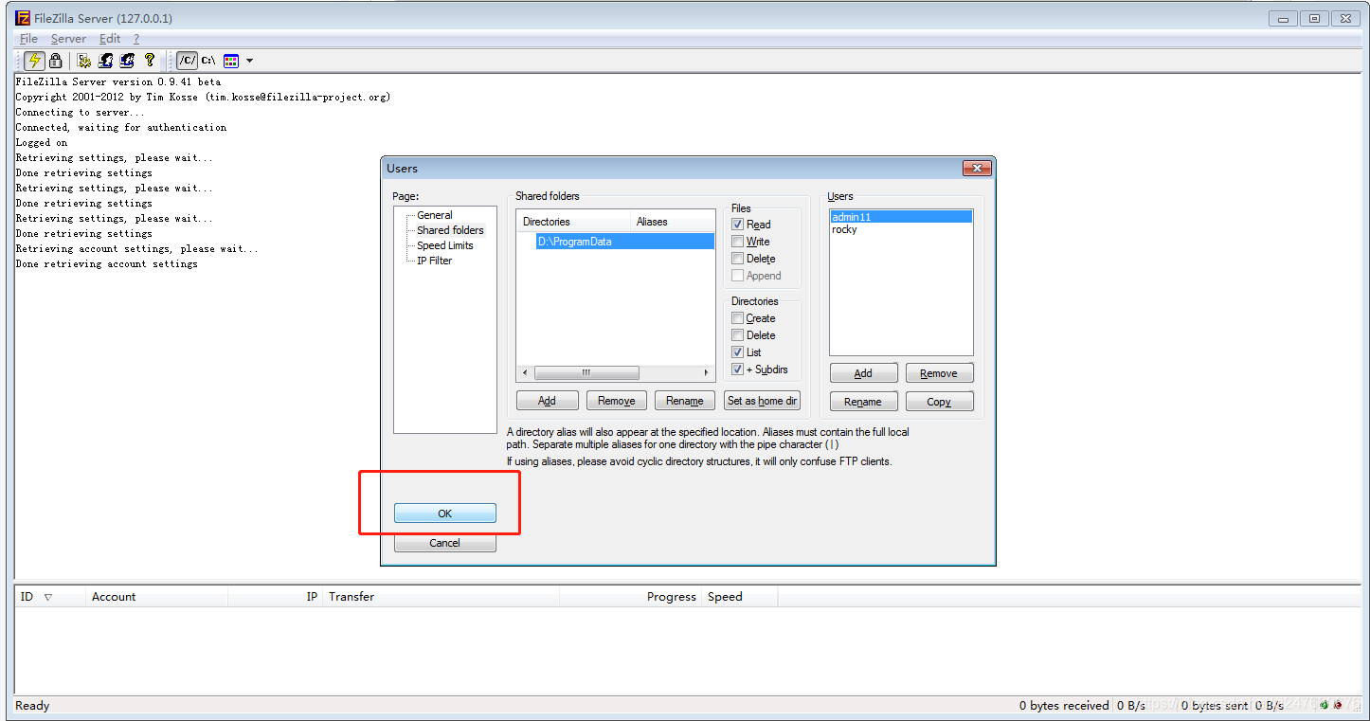Click the colored grid sort toolbar icon

pos(231,61)
